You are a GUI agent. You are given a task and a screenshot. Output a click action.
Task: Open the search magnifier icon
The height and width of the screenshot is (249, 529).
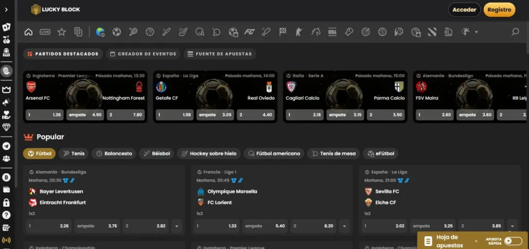515,32
